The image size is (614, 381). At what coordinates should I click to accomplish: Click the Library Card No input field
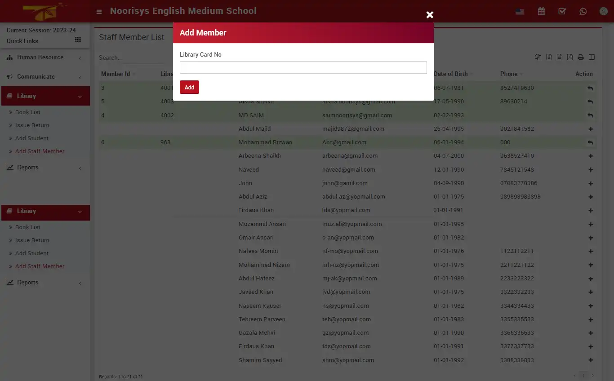(x=303, y=67)
